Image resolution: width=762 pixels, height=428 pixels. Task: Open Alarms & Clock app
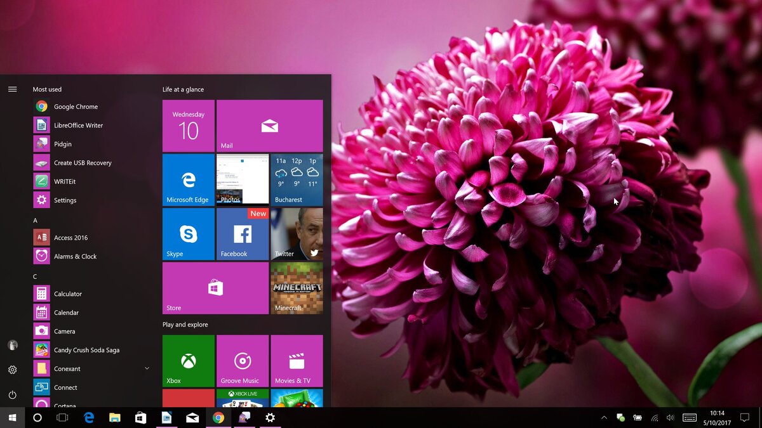tap(92, 256)
